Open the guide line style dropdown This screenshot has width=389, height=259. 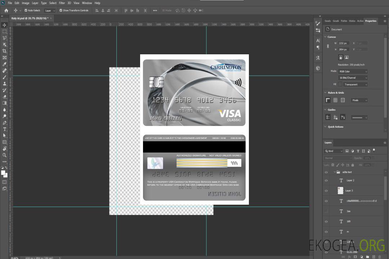click(359, 118)
